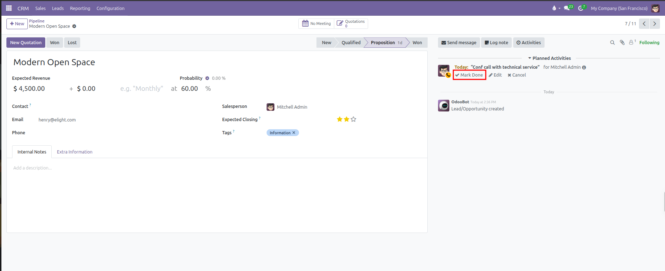Open the Sales menu
This screenshot has height=271, width=665.
pyautogui.click(x=40, y=8)
